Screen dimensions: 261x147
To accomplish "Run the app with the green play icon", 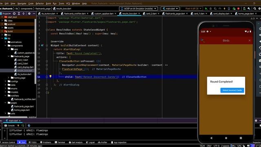I will click(x=206, y=9).
